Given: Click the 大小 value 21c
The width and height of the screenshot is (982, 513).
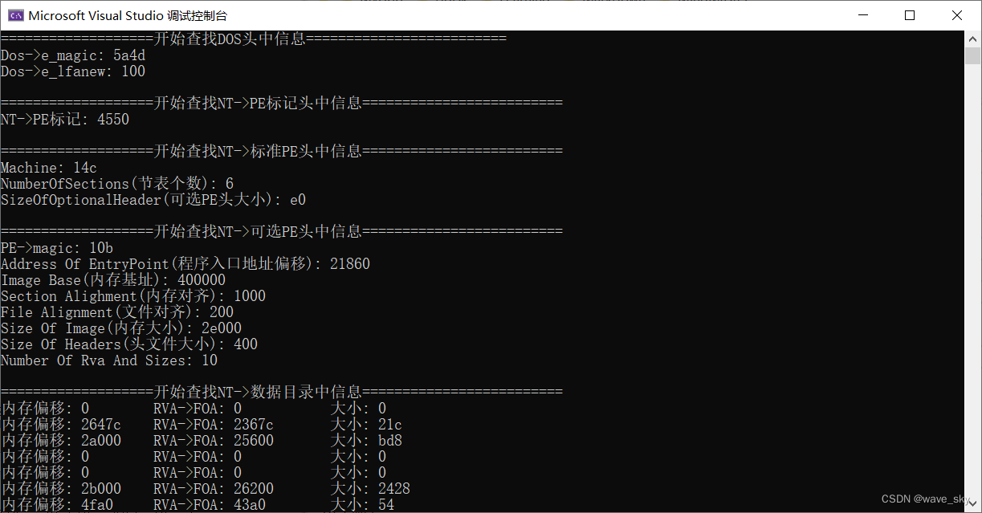Looking at the screenshot, I should tap(390, 425).
